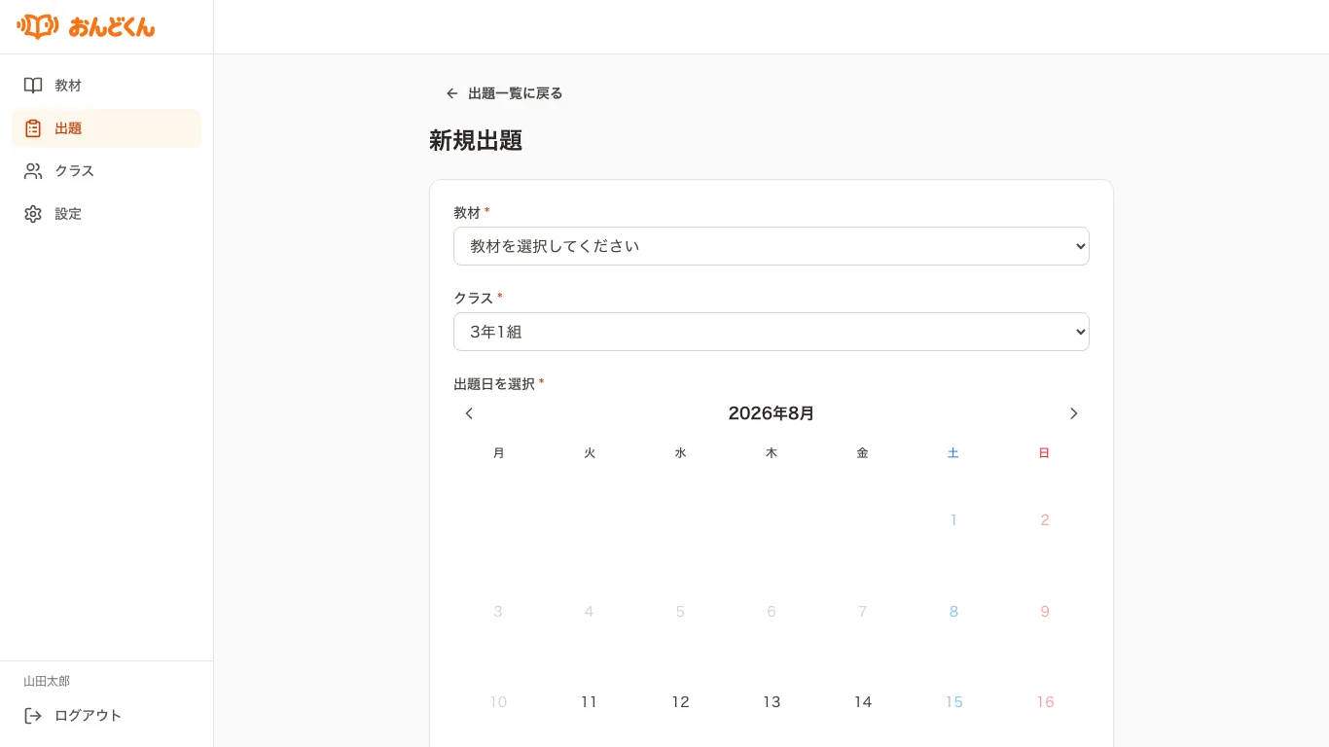Screen dimensions: 1329x747
Task: Click the 日 weekday header
Action: [x=1044, y=453]
